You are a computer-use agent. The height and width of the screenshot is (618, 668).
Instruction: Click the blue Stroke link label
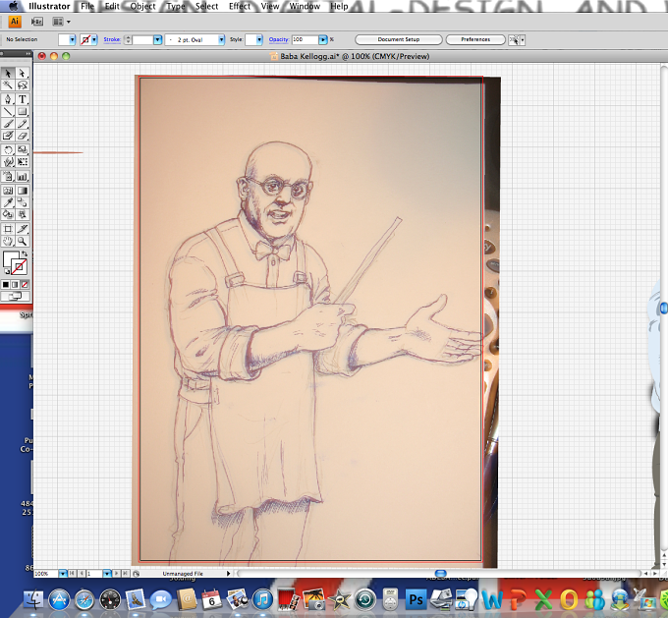pos(112,39)
